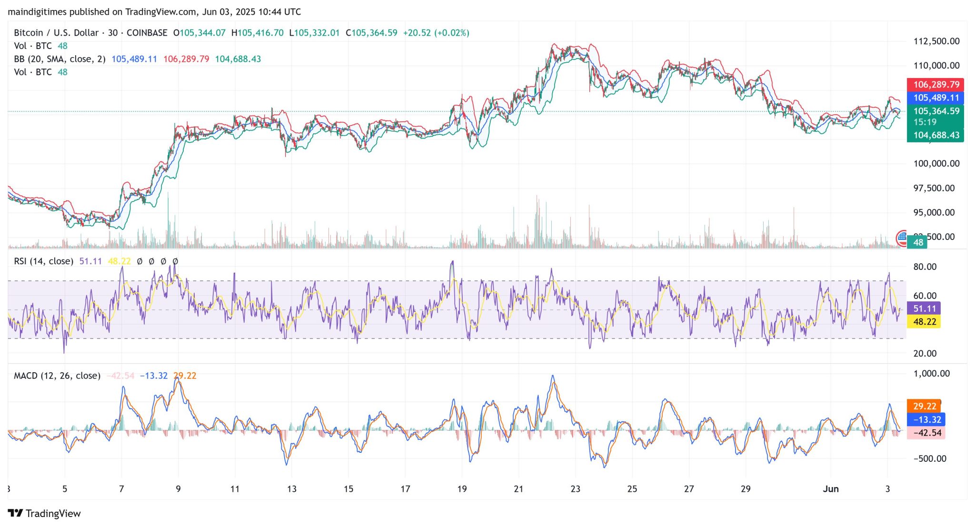Click the yellow RSI 48.22 axis tag

click(924, 322)
